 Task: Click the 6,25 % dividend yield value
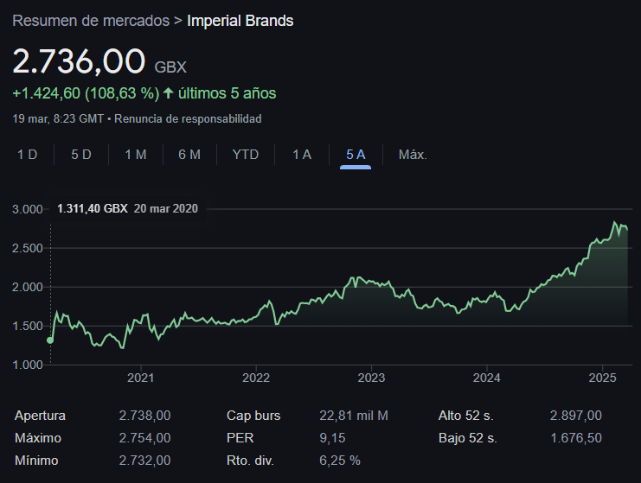340,461
